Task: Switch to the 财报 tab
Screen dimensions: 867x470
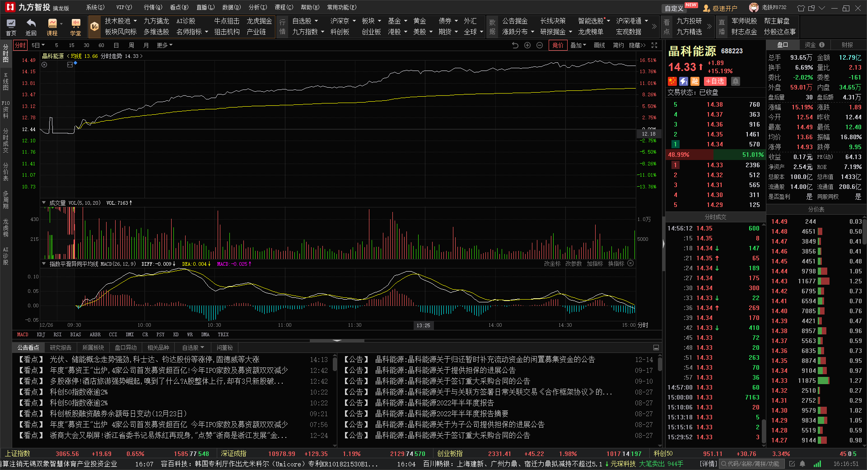Action: [x=847, y=45]
